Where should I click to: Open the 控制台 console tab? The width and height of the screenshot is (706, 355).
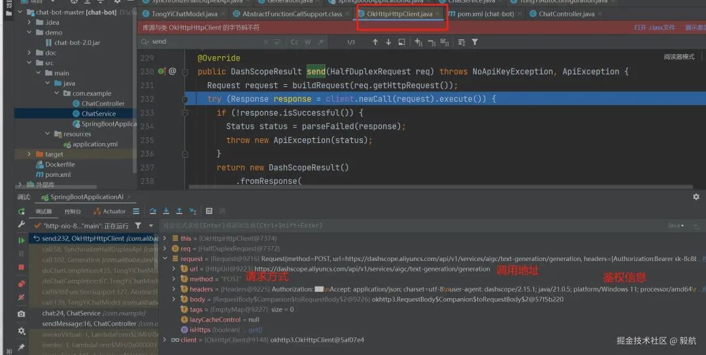(73, 211)
